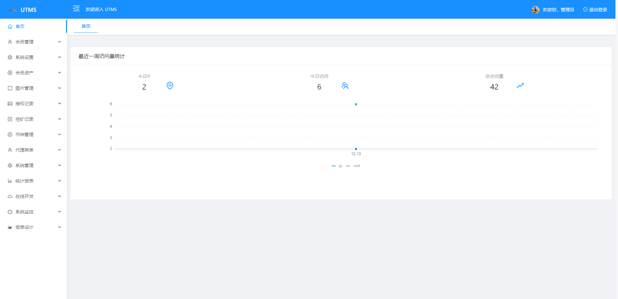Click the 退出登录 logout button
618x299 pixels.
(595, 10)
